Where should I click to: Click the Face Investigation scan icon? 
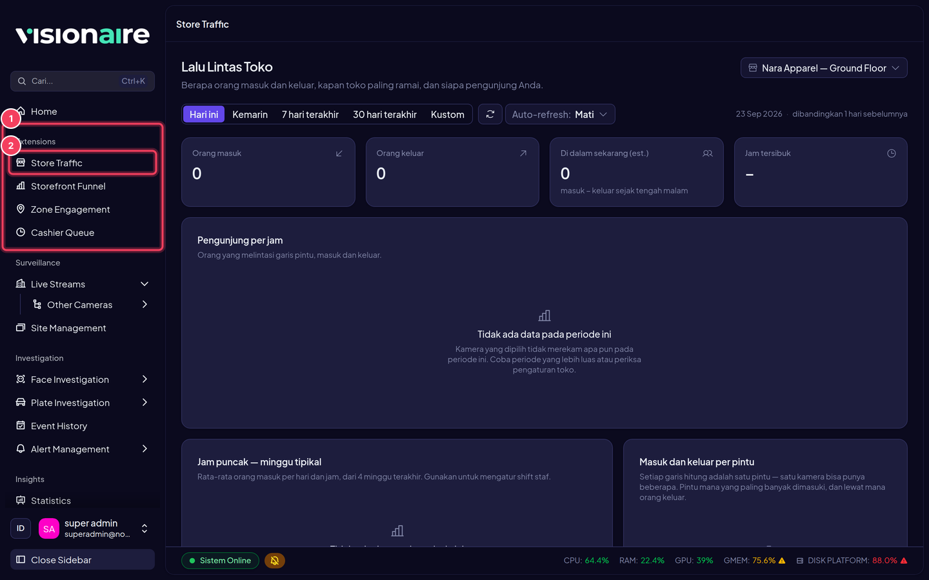point(21,379)
